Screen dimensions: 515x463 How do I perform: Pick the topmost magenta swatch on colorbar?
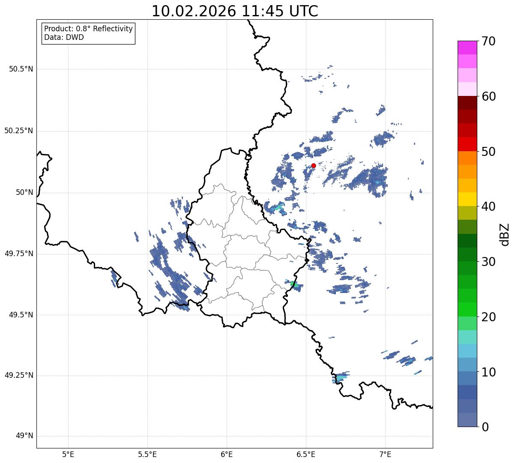click(467, 48)
